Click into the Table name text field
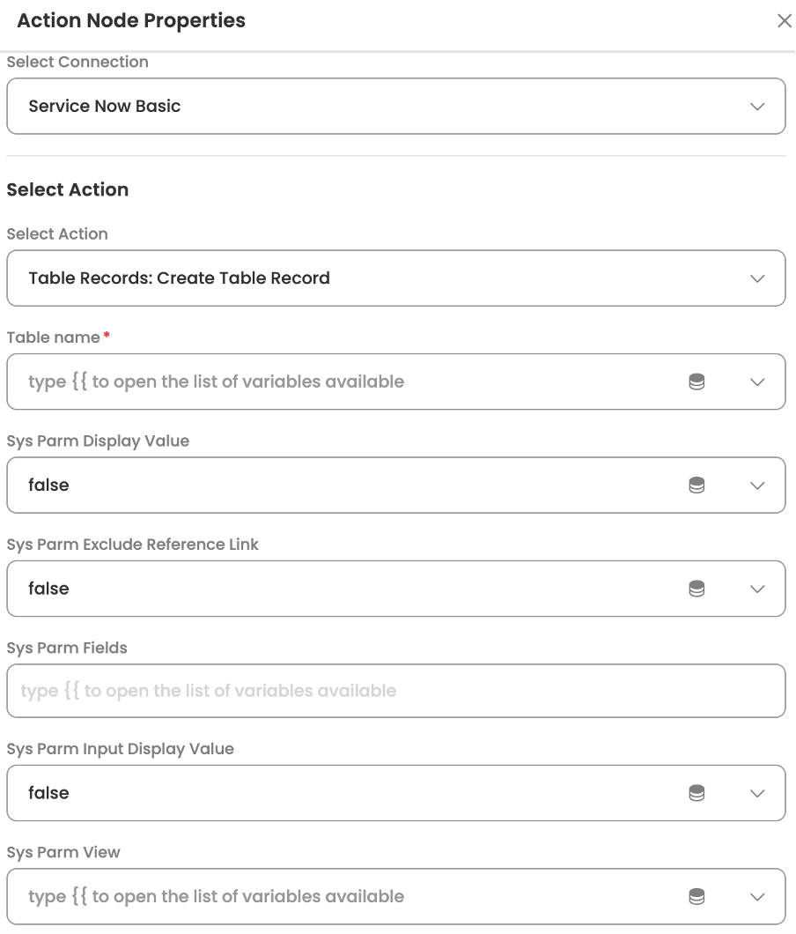Image resolution: width=796 pixels, height=934 pixels. (352, 382)
